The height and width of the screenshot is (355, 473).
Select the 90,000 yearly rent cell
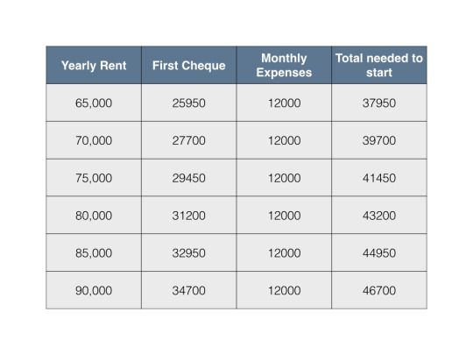click(x=94, y=290)
